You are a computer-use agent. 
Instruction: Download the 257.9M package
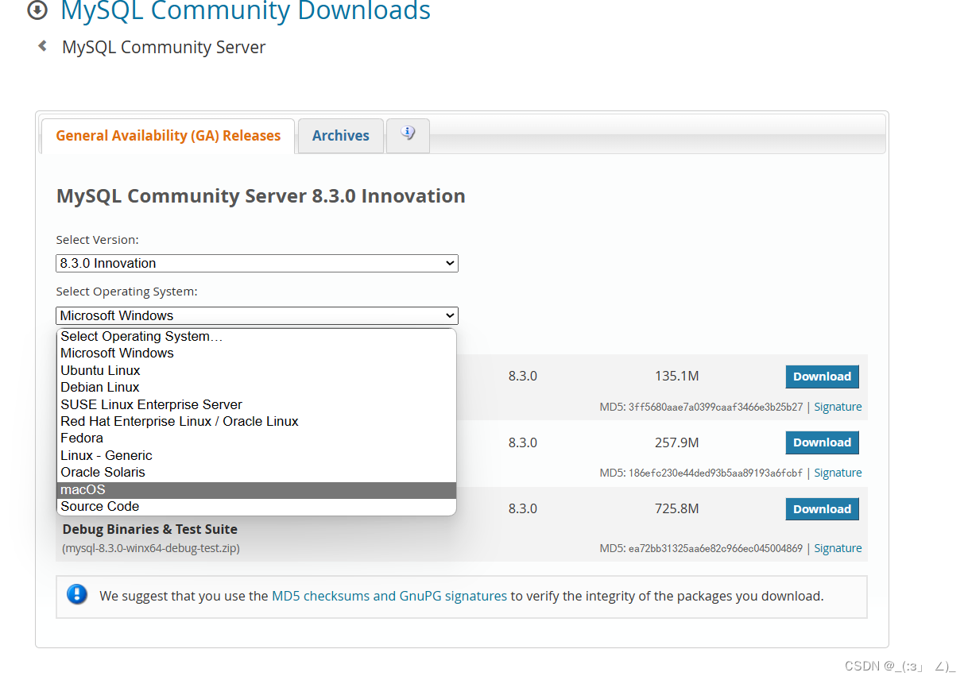point(822,442)
